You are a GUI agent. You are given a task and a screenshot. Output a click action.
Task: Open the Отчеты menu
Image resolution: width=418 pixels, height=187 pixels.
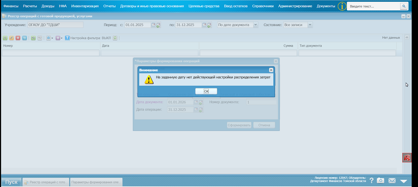point(109,6)
